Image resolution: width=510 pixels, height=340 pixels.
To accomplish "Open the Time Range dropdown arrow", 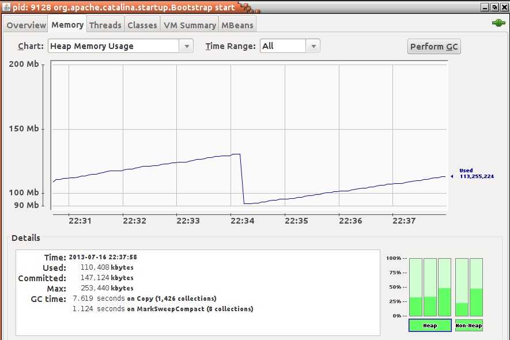I will tap(313, 46).
